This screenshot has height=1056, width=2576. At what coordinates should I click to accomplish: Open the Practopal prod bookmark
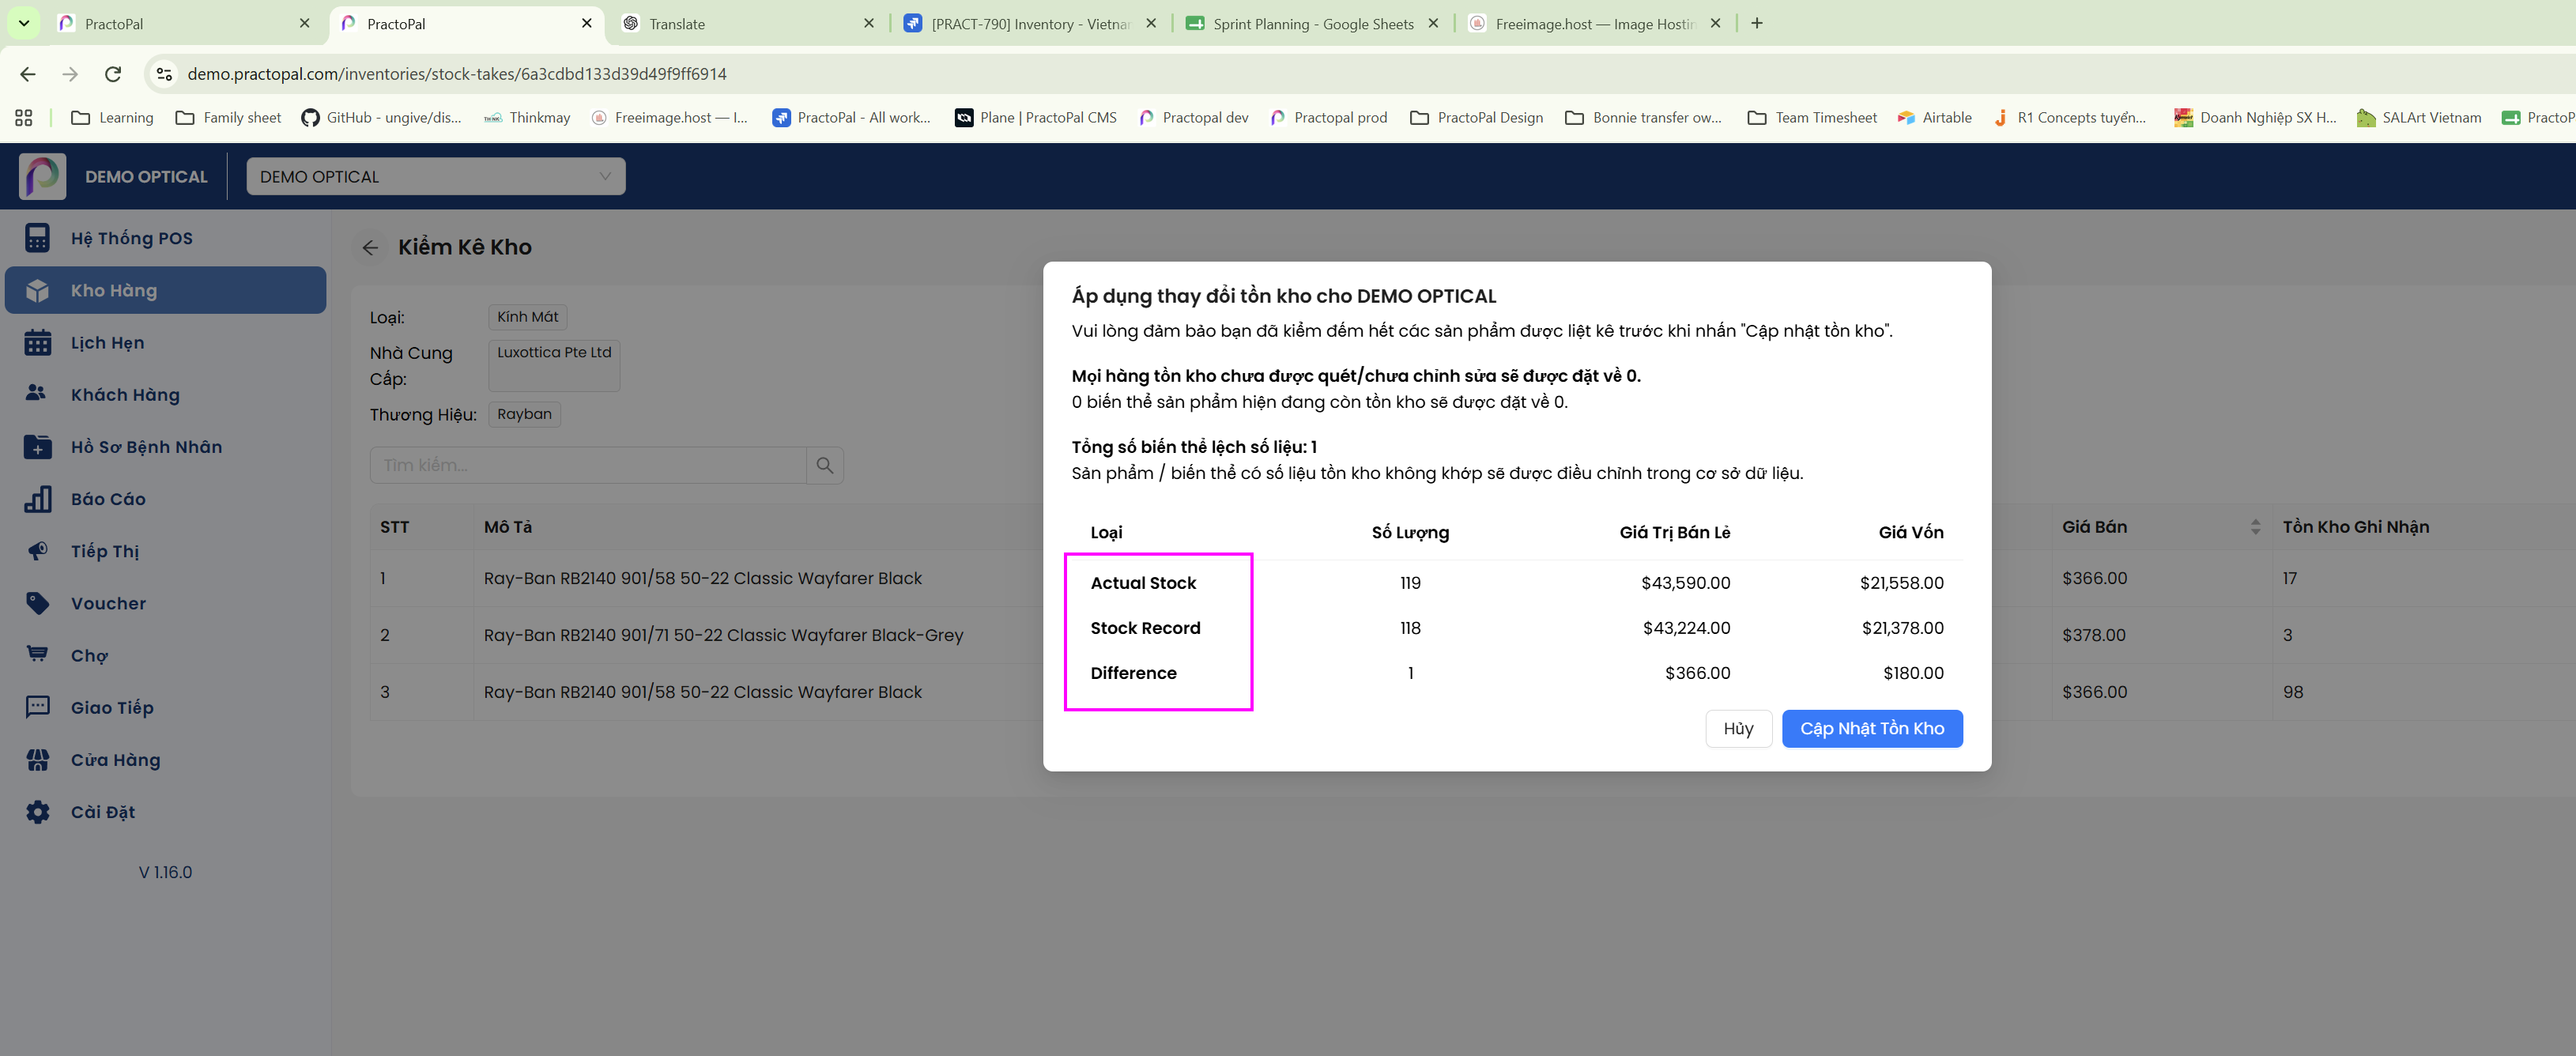1329,118
